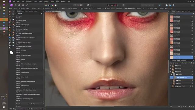Screen dimensions: 195x110
Task: Click the Group Layers icon
Action: (x=190, y=107)
